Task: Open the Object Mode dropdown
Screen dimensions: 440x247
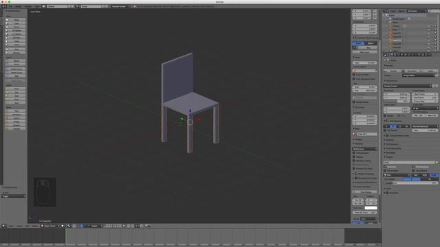Action: (x=49, y=226)
